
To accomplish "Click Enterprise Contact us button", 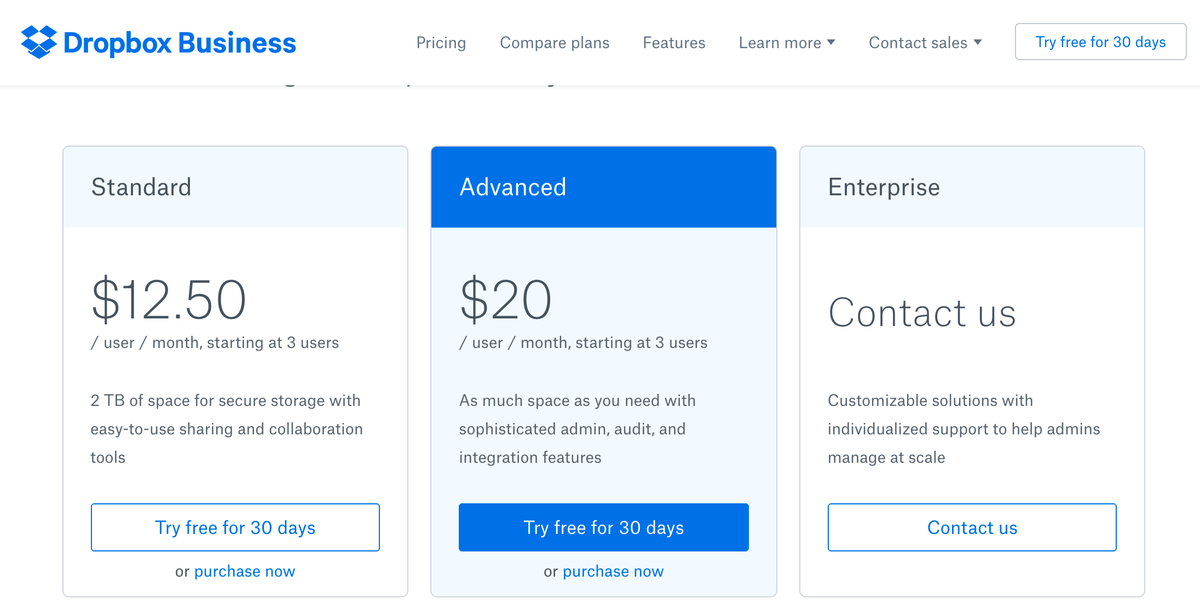I will pos(972,527).
